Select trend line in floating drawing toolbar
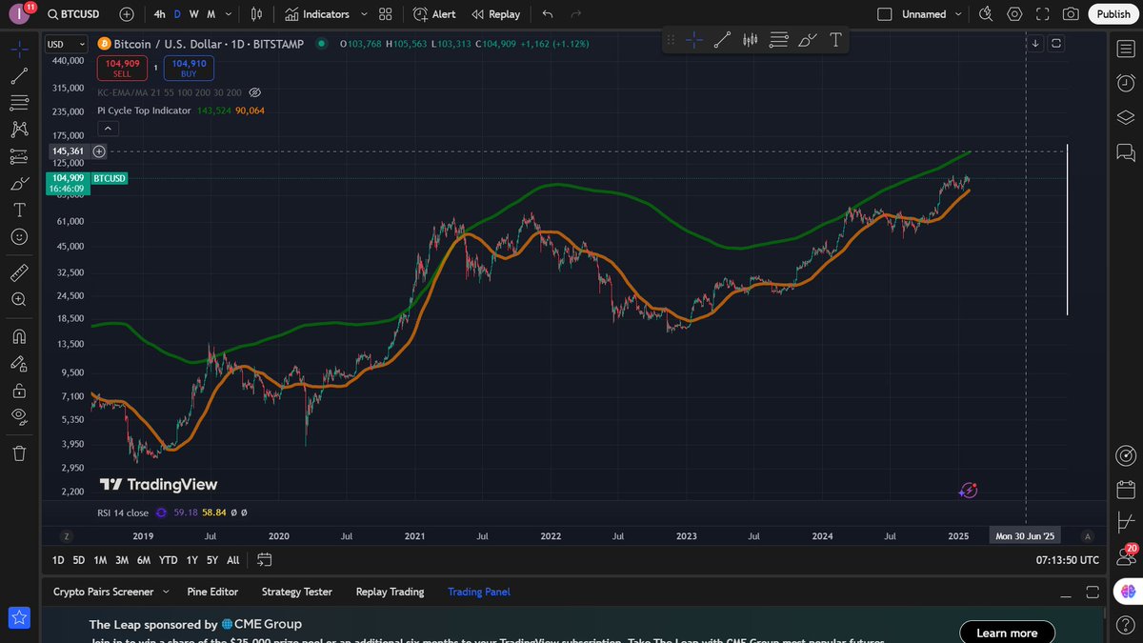The image size is (1143, 643). [723, 40]
